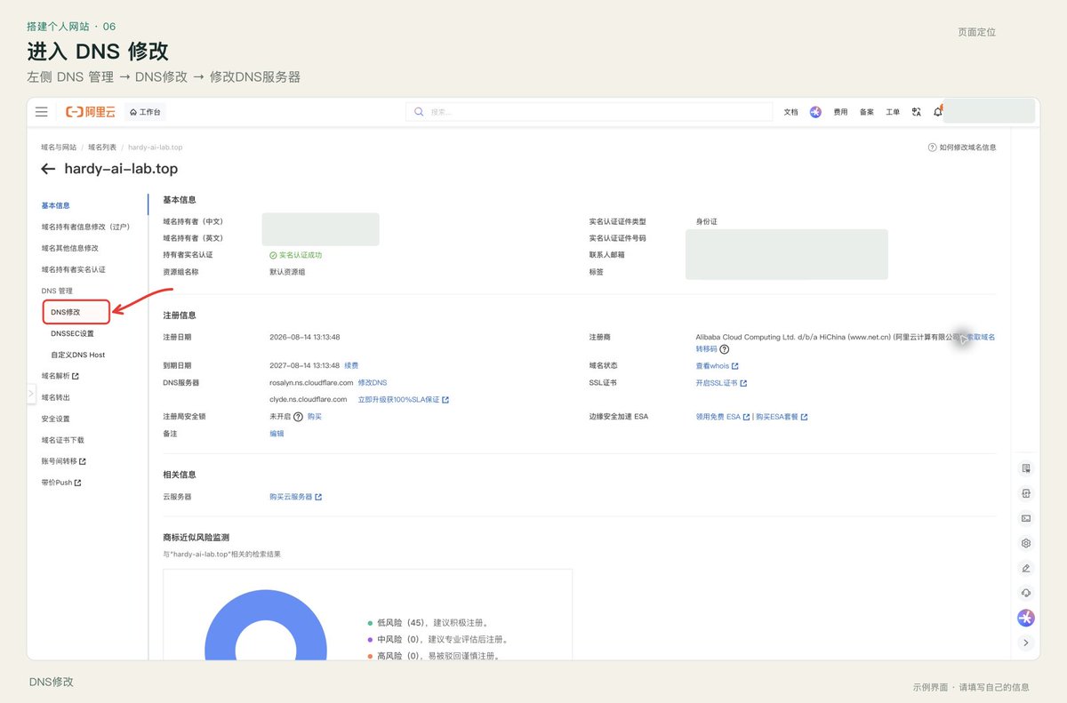Click help icon next to 未开启
Viewport: 1067px width, 703px height.
pos(298,416)
